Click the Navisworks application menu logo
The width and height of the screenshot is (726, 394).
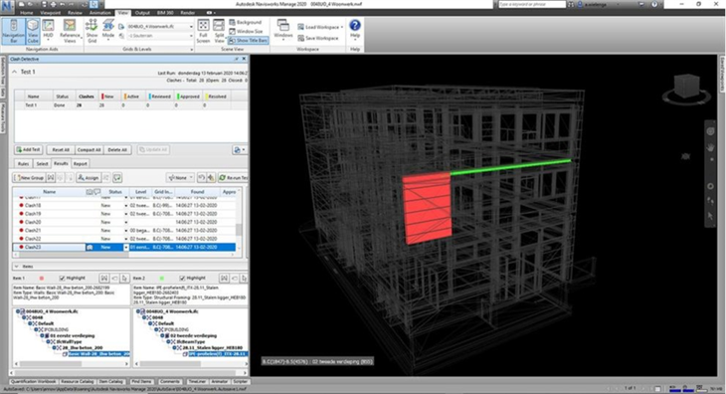coord(7,6)
